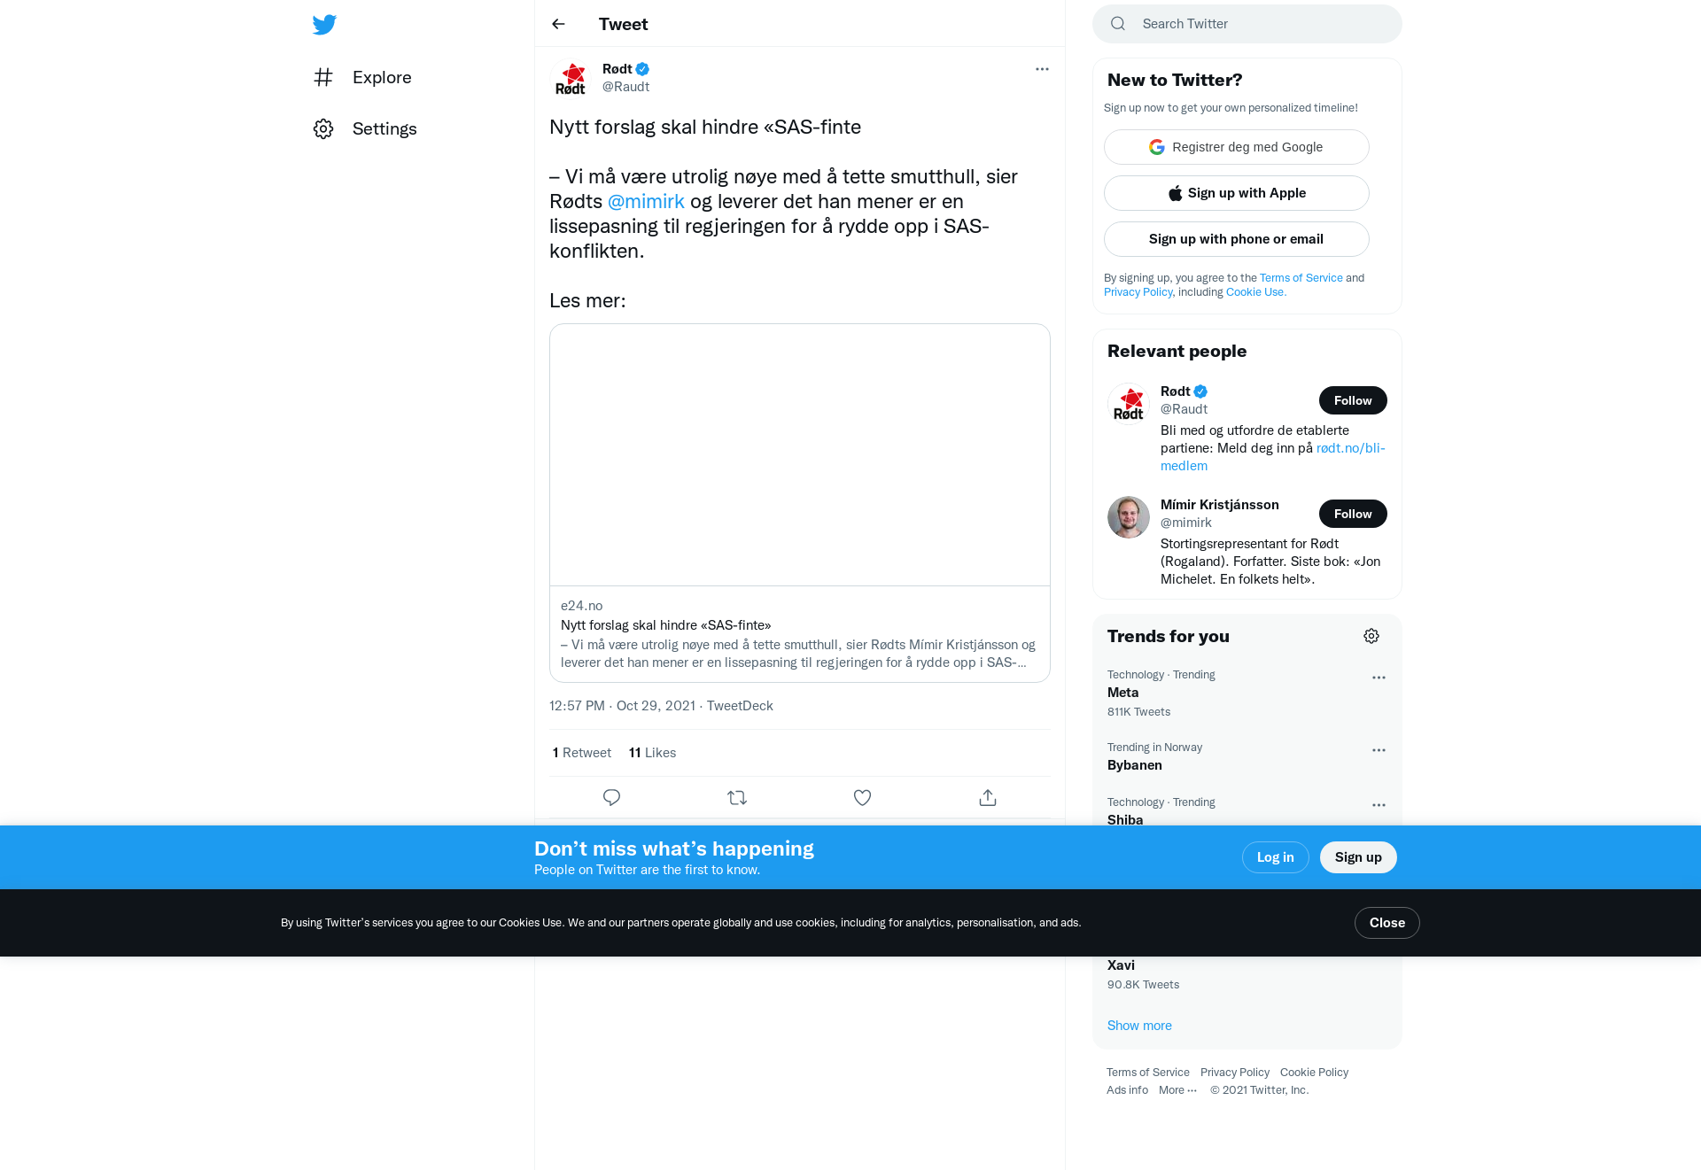
Task: Open the tweet's three-dot more menu
Action: click(x=1042, y=69)
